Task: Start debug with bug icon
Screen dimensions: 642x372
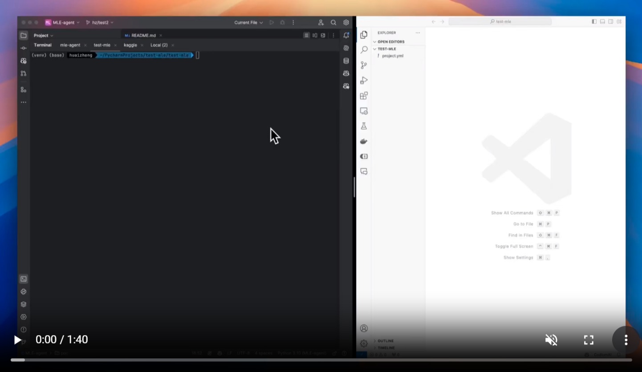Action: pos(282,23)
